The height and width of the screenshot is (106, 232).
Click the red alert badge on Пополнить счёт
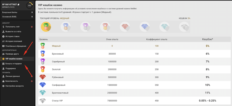(32, 27)
